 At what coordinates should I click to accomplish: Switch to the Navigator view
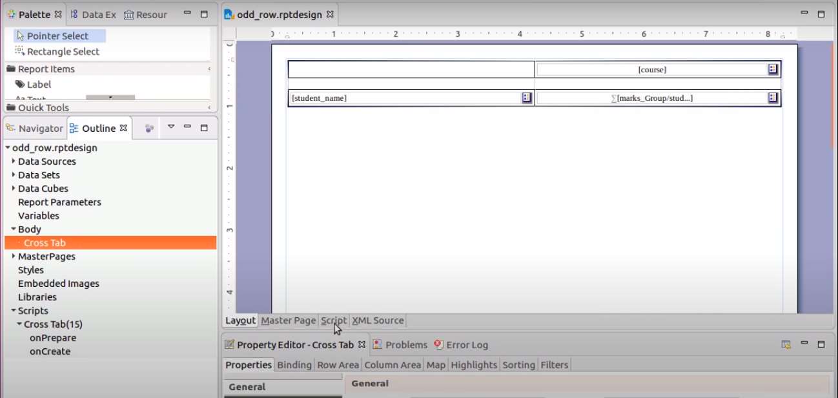tap(40, 129)
